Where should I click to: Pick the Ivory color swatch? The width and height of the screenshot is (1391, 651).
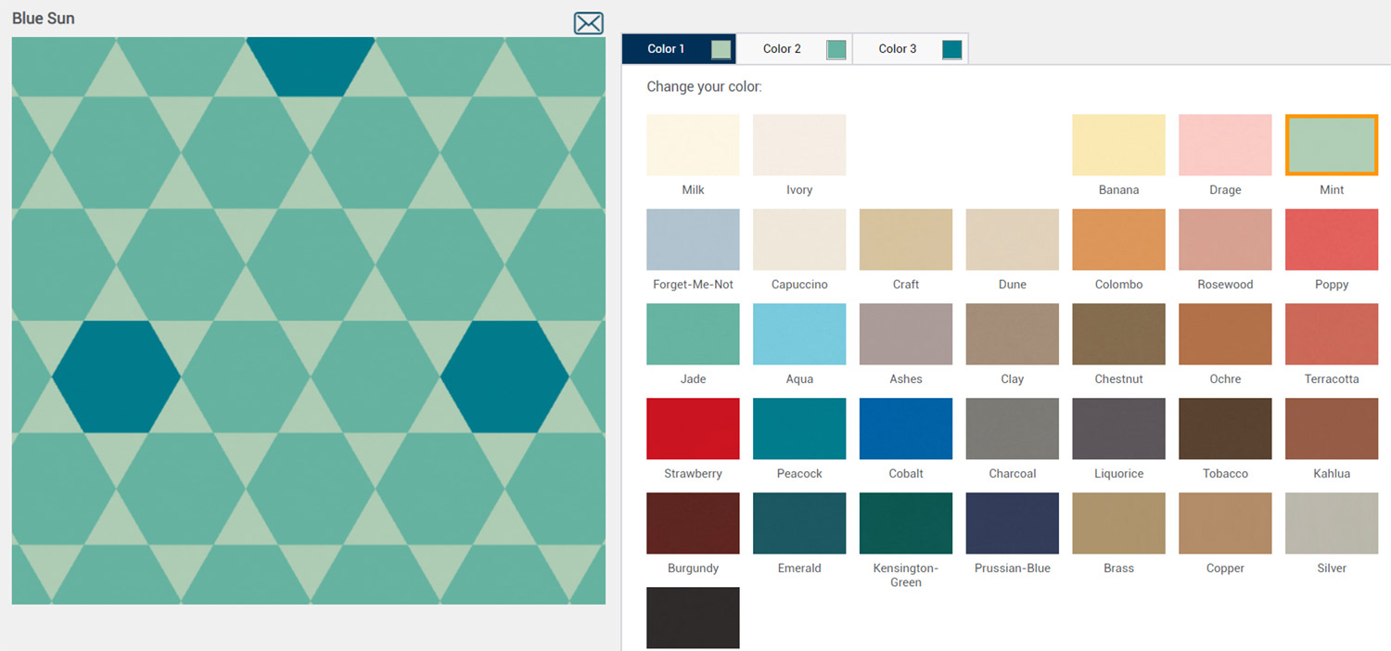coord(799,146)
